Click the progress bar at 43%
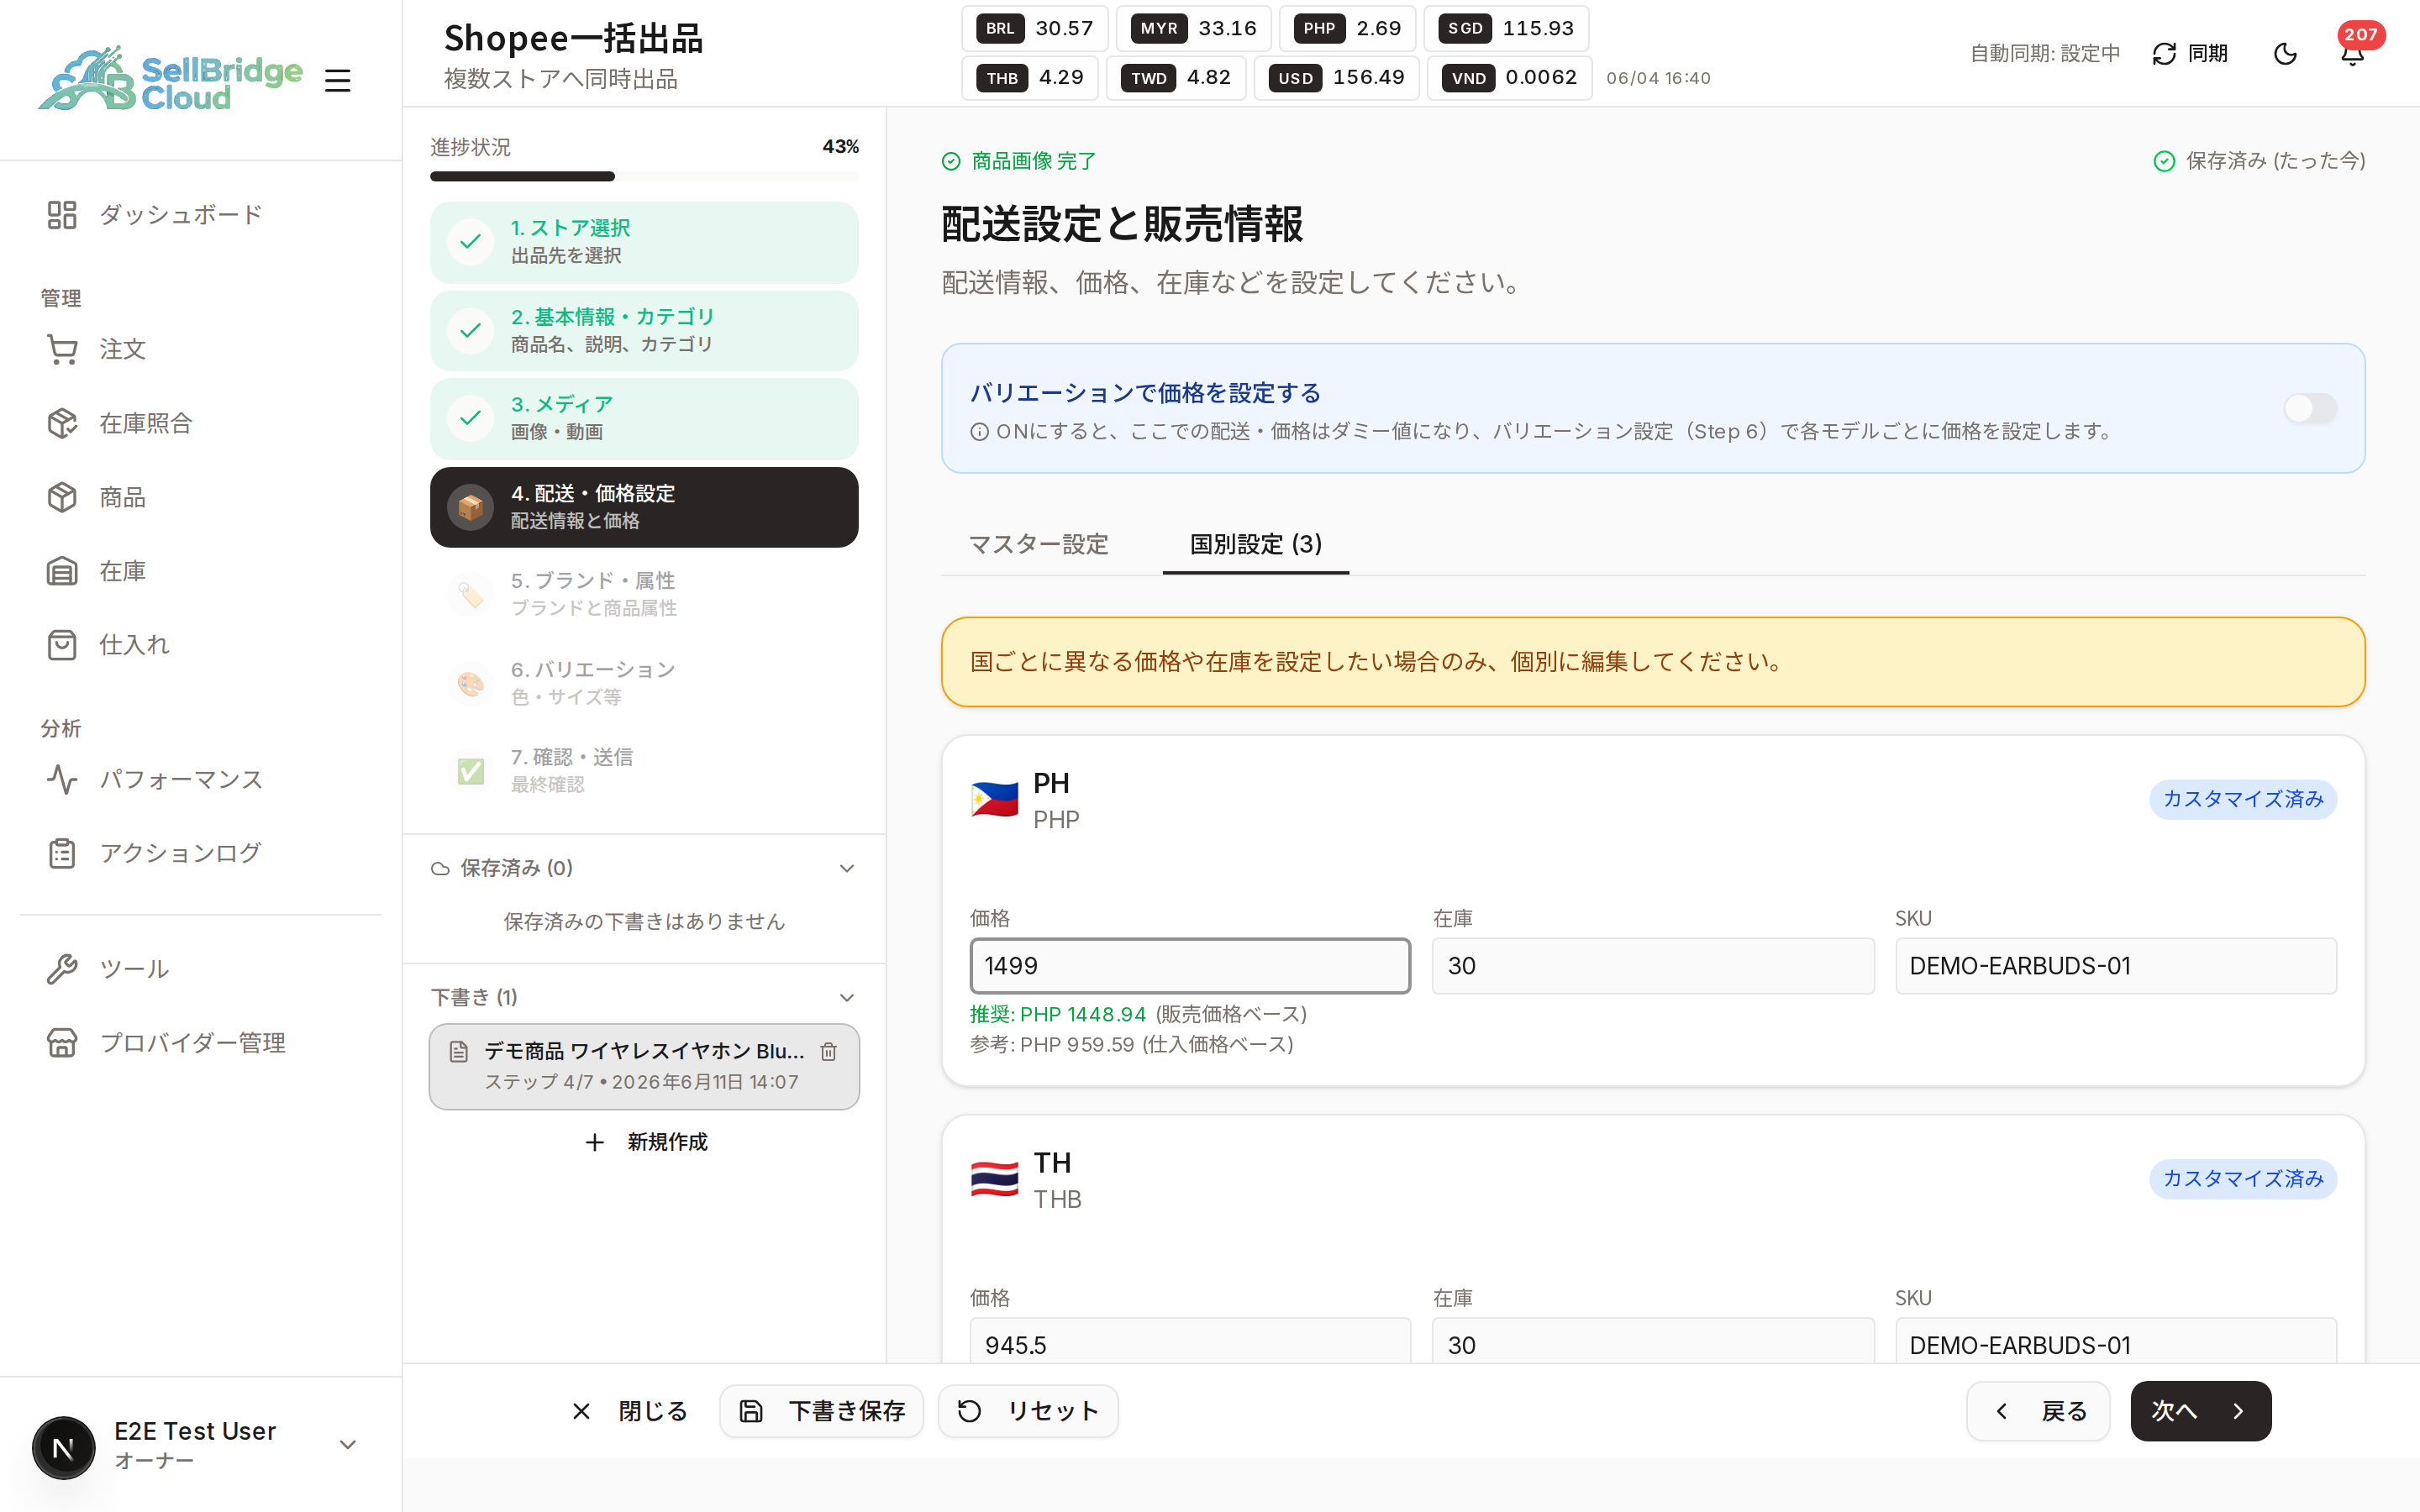 click(x=644, y=176)
